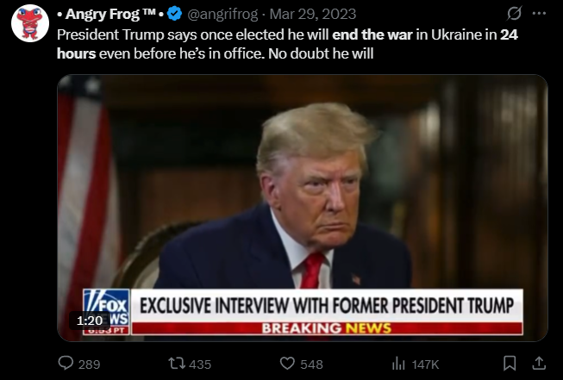The width and height of the screenshot is (563, 380).
Task: Toggle the like heart icon
Action: click(x=287, y=364)
